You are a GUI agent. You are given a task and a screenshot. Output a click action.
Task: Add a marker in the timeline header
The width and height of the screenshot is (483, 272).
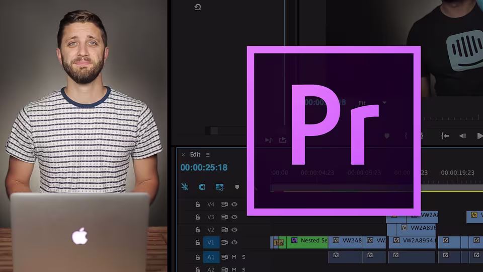237,187
